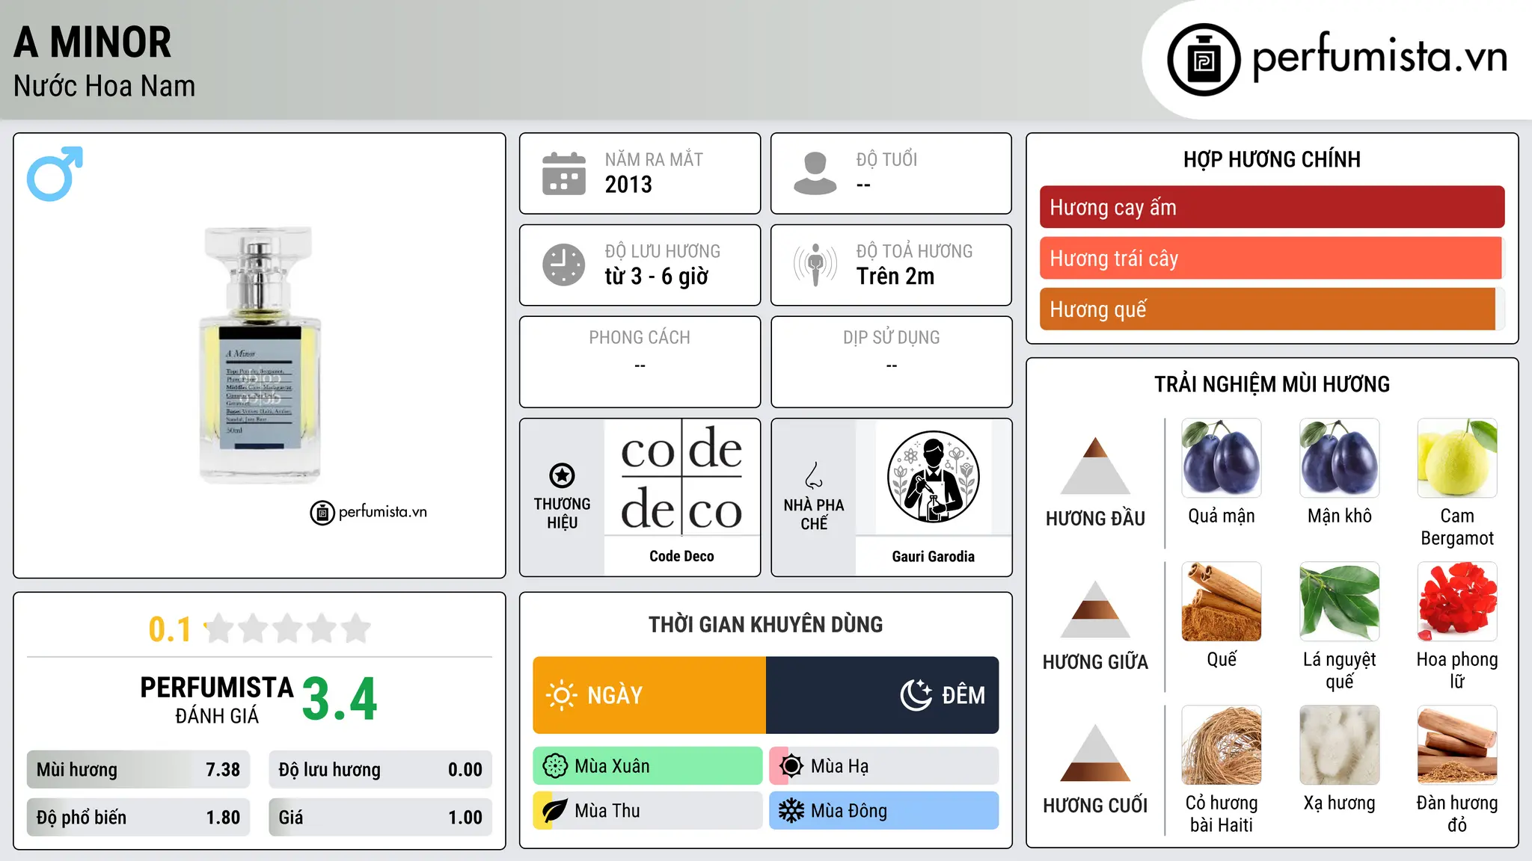Click the Mùa Xuân season bar
Image resolution: width=1532 pixels, height=861 pixels.
point(648,766)
